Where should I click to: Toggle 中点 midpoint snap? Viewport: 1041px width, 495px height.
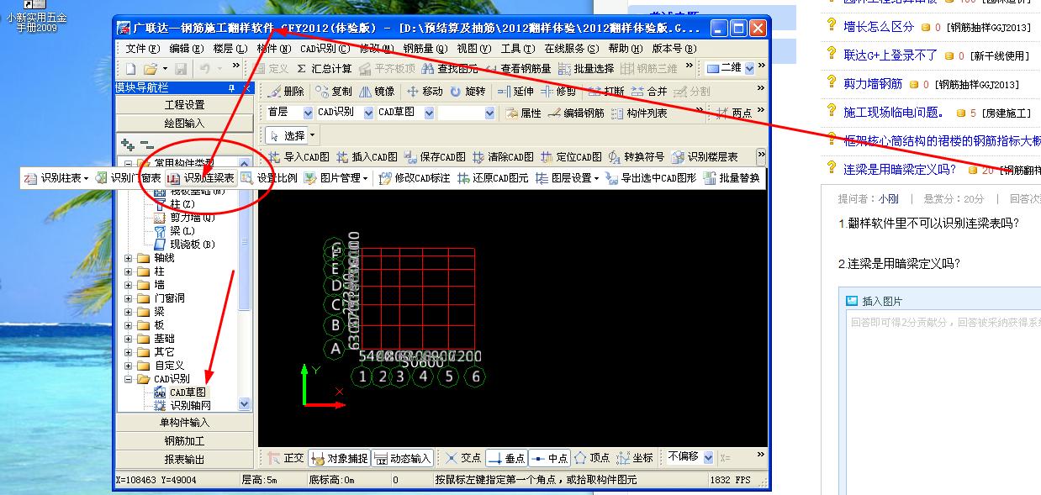tap(549, 458)
